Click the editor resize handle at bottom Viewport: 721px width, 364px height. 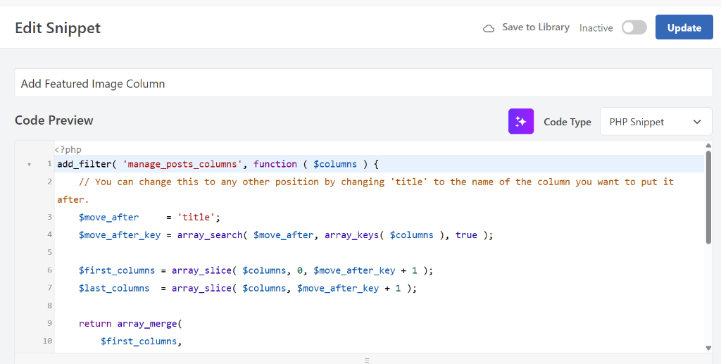coord(366,360)
